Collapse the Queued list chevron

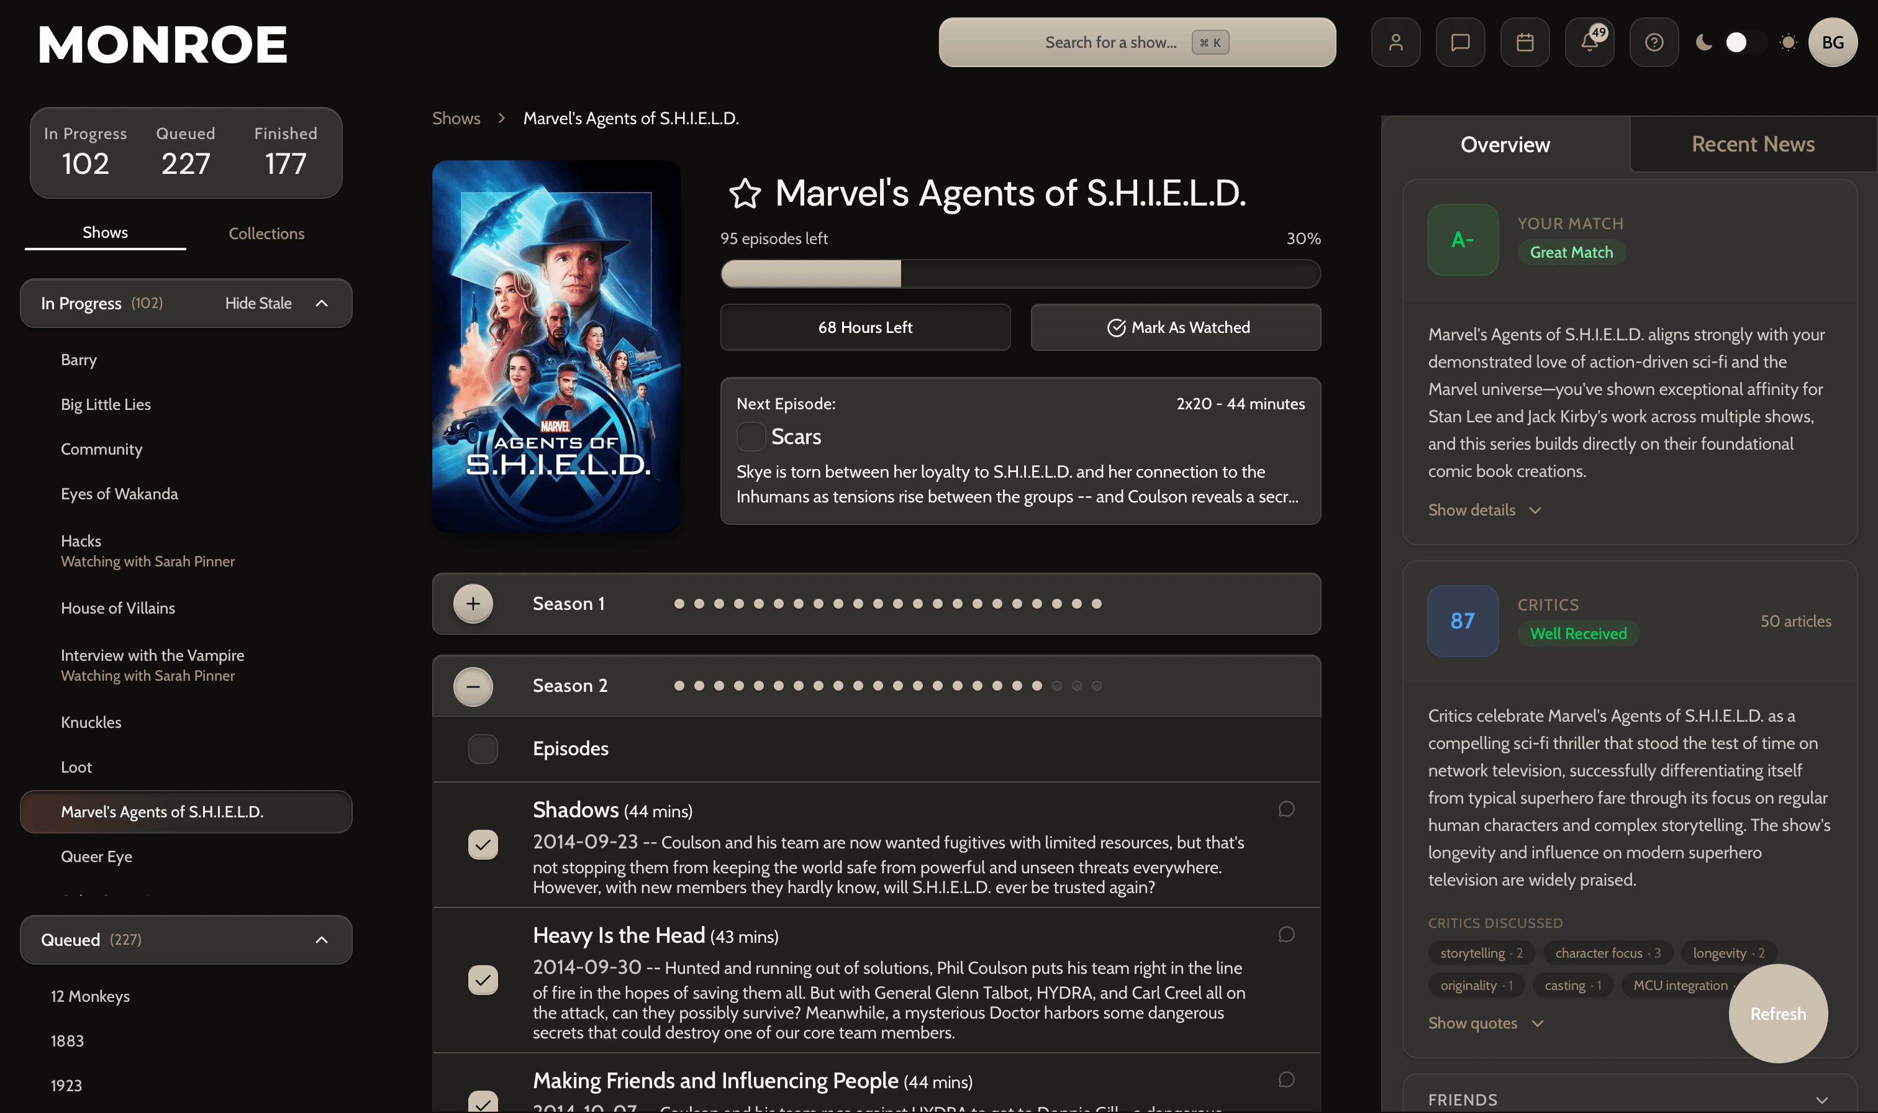(x=322, y=940)
